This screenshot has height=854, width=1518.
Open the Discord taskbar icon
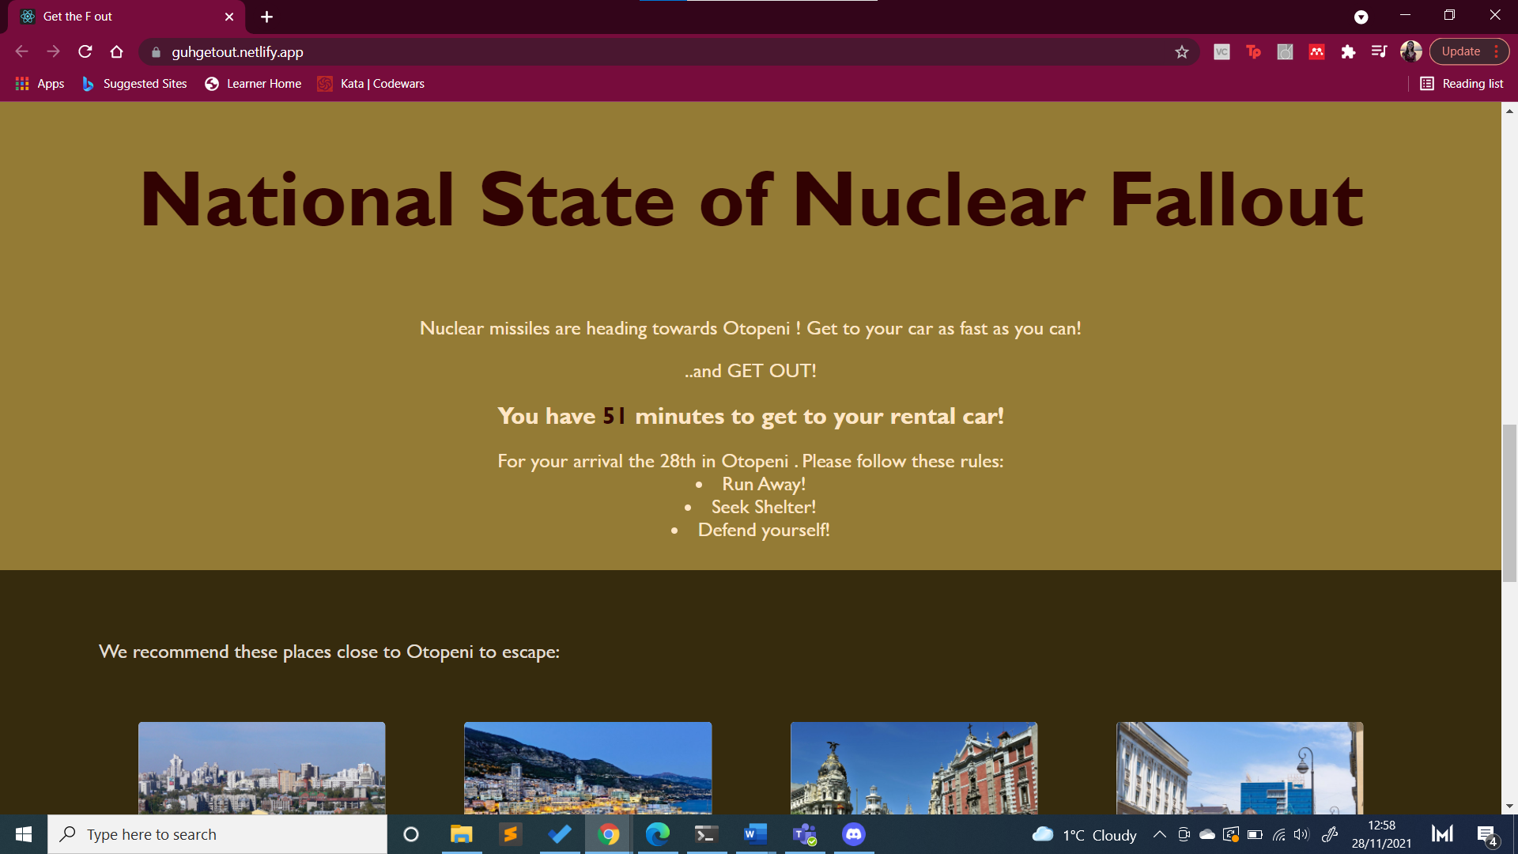coord(853,834)
